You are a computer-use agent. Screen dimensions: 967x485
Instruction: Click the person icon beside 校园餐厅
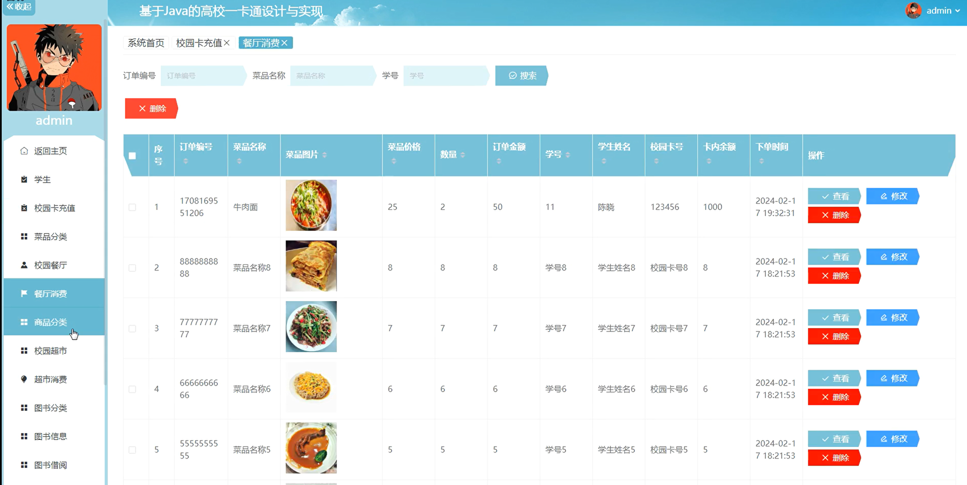tap(24, 265)
